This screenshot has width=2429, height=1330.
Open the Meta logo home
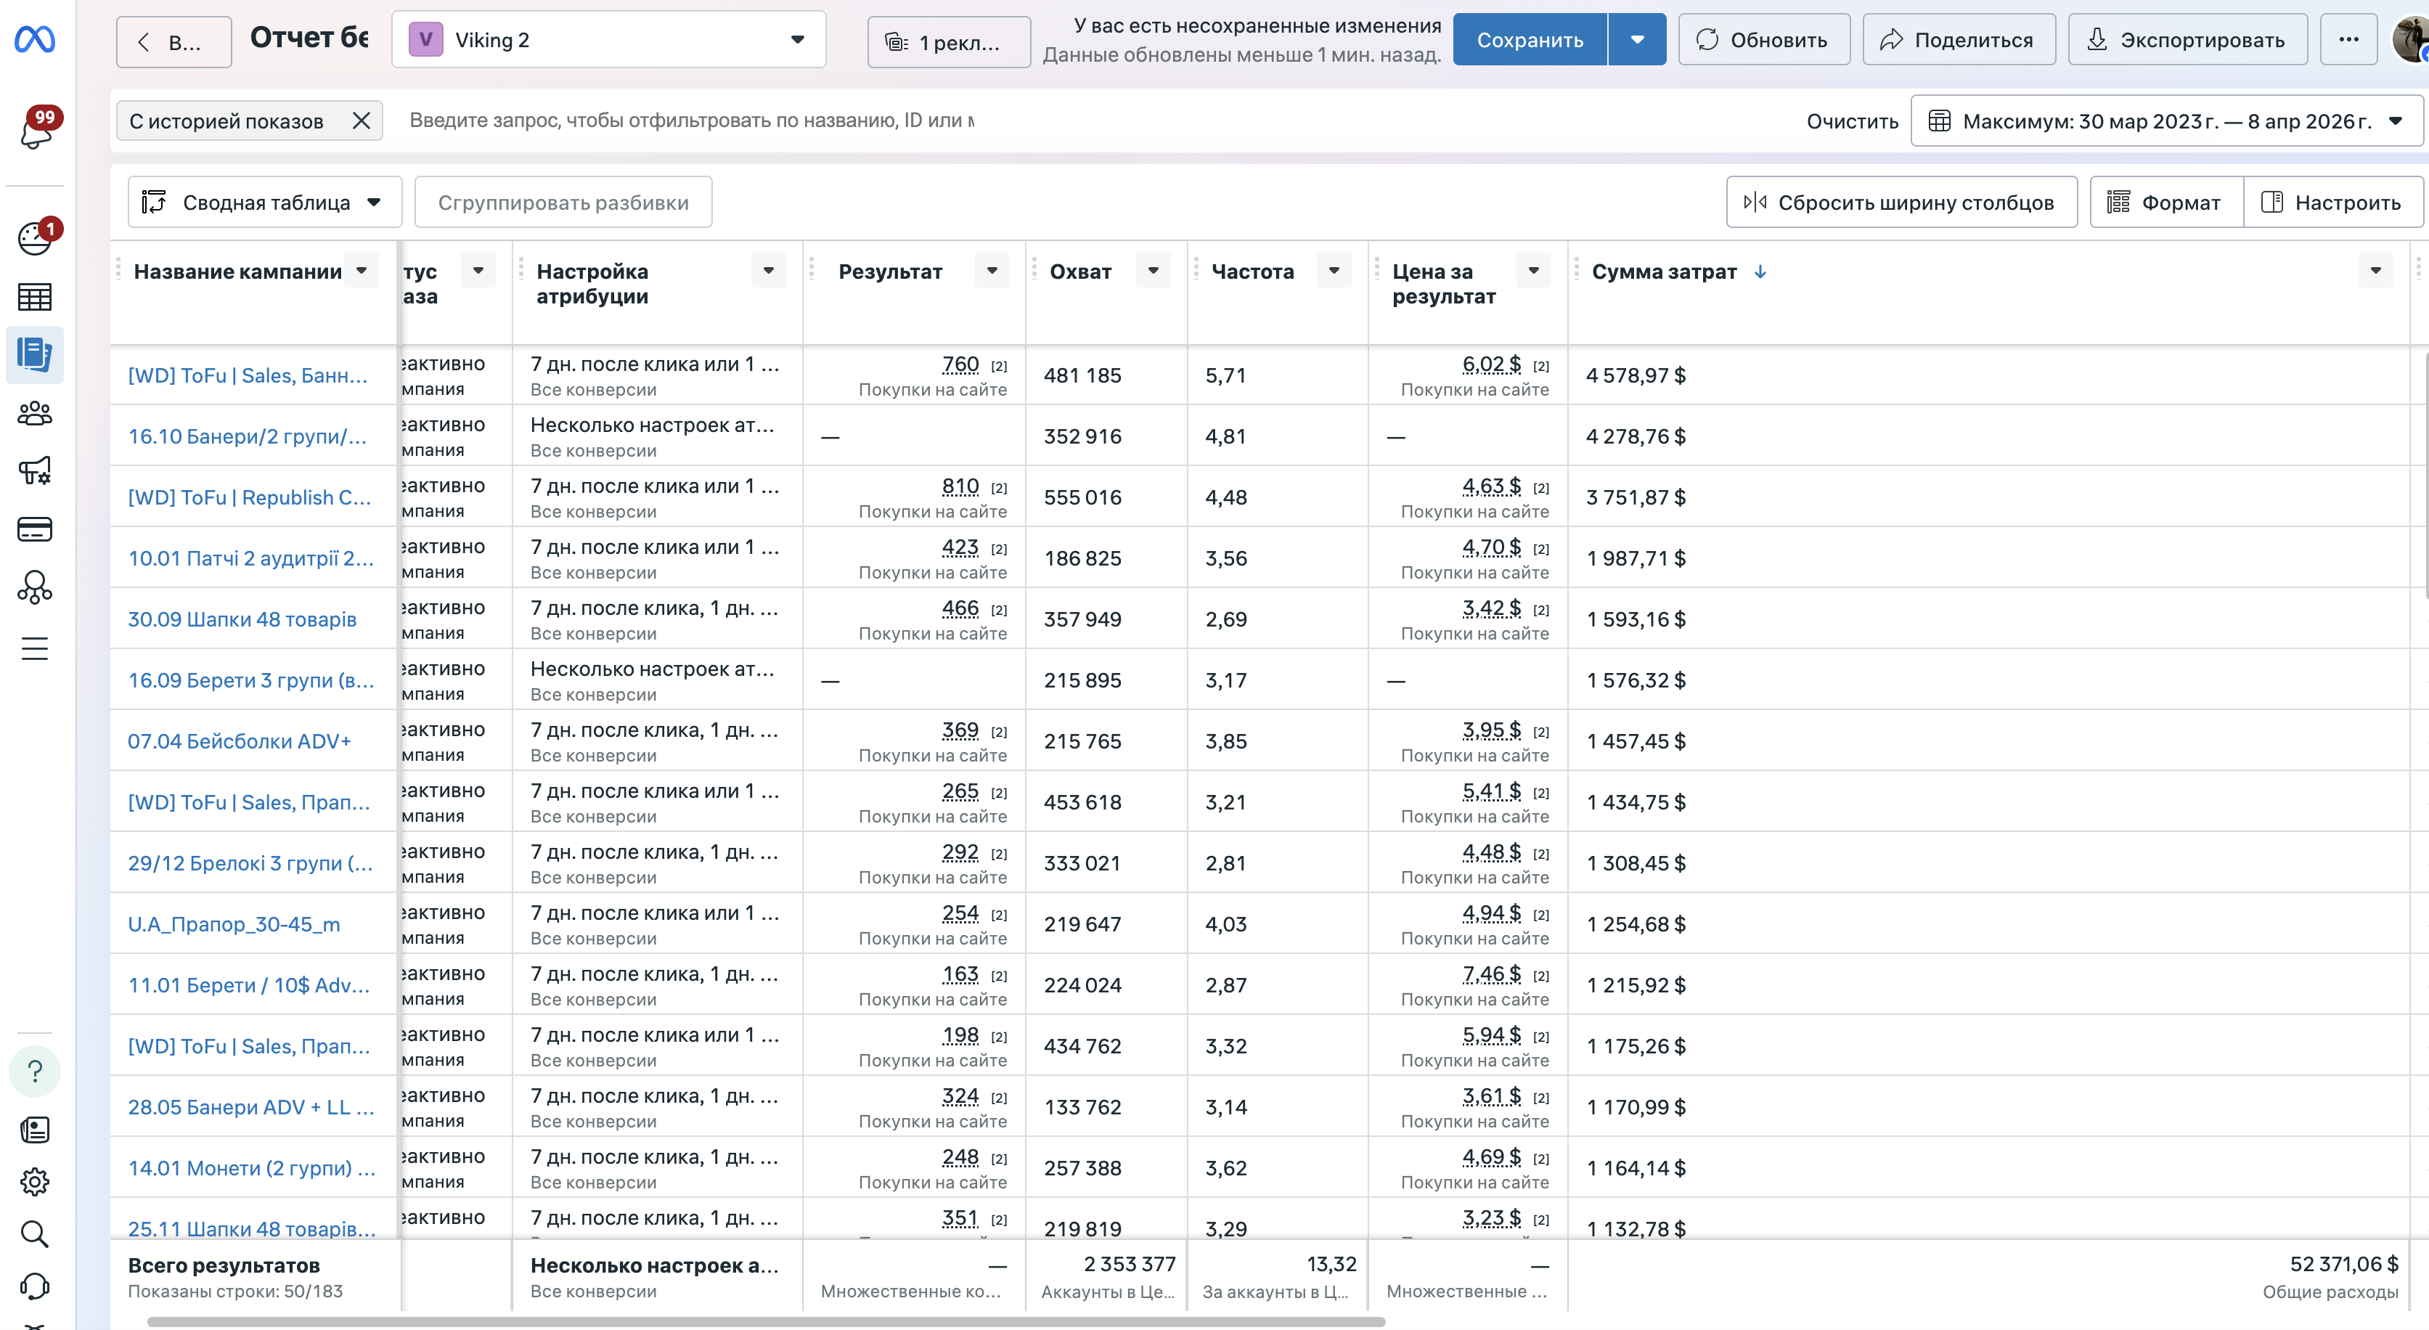tap(35, 40)
